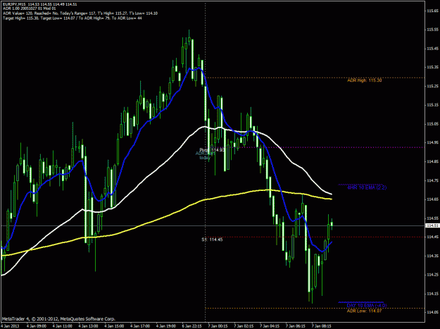Select the 'ADR Low: 114.07' label
Screen dimensions: 440x329
coord(364,311)
